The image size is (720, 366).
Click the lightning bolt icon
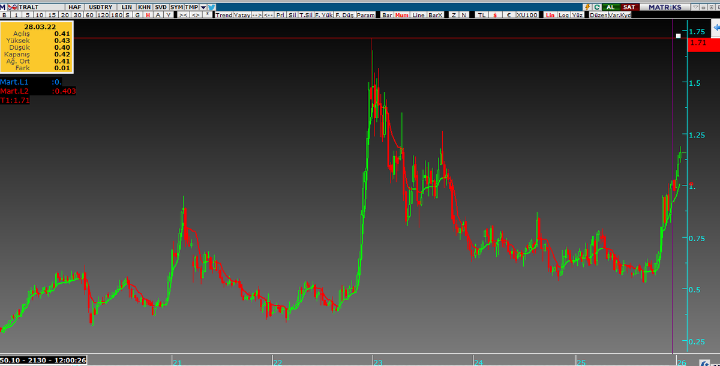[587, 7]
